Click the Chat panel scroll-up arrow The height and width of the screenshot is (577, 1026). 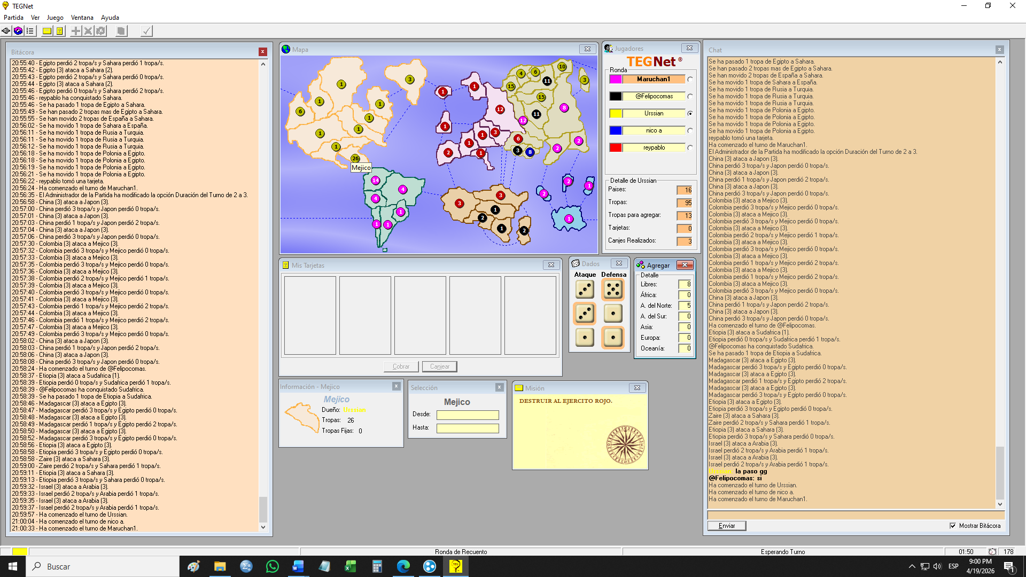pos(1000,62)
